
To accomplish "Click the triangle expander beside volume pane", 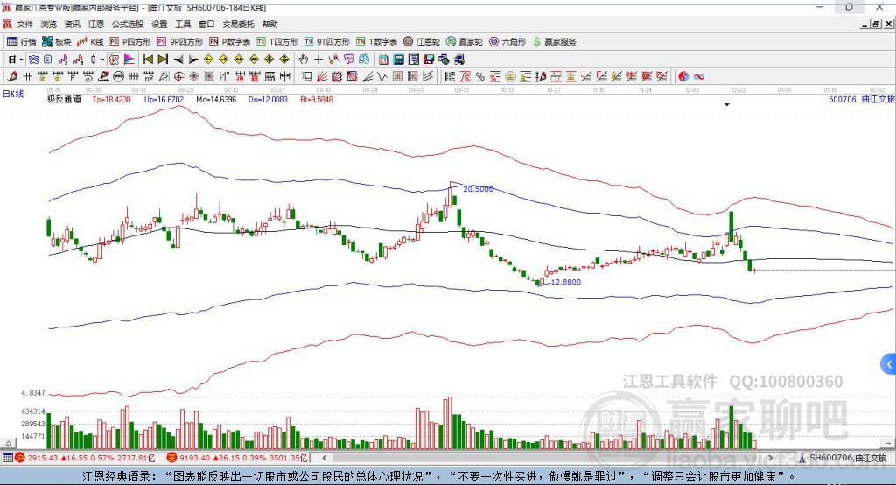I will [9, 443].
